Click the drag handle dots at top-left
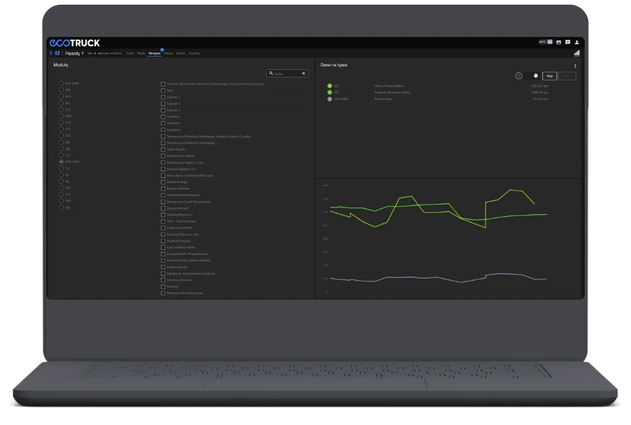631x425 pixels. point(51,52)
